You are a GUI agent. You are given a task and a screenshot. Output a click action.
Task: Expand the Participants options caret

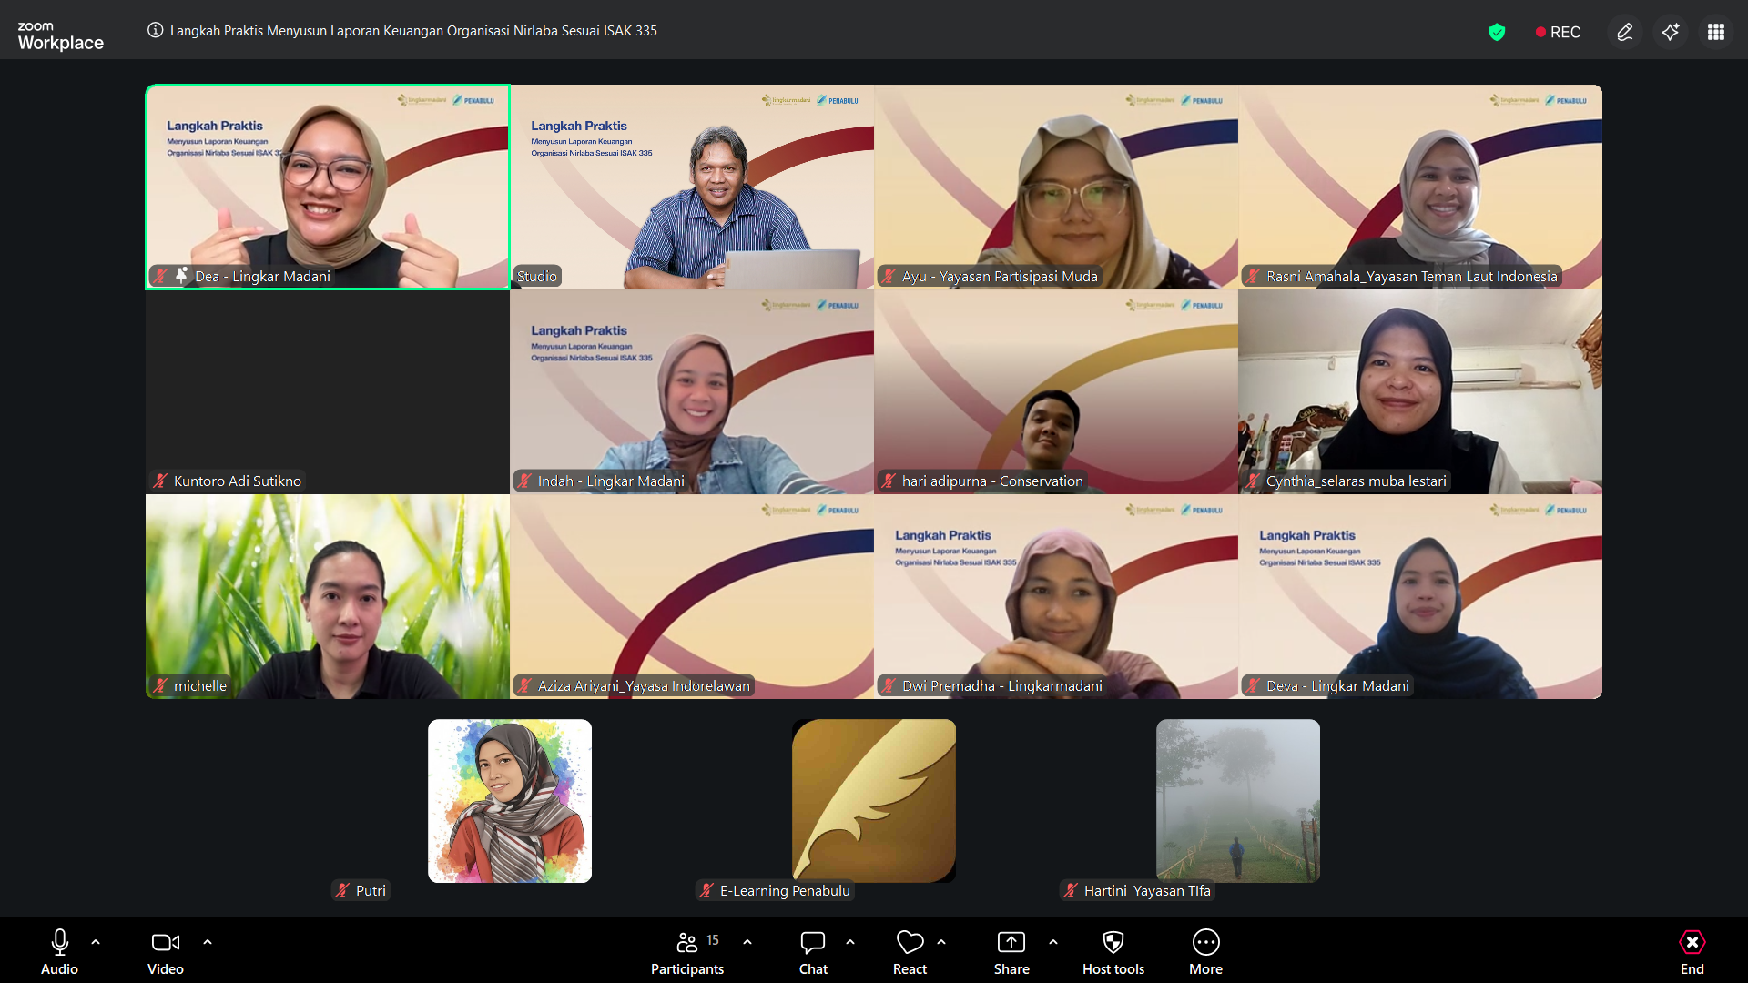click(x=747, y=942)
